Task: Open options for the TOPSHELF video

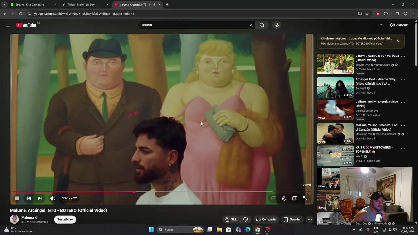Action: (403, 148)
